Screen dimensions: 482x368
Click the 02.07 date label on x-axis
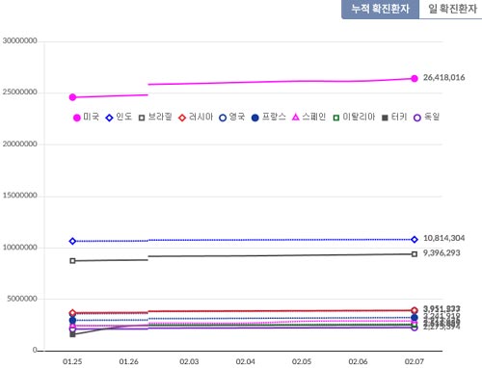pyautogui.click(x=415, y=361)
